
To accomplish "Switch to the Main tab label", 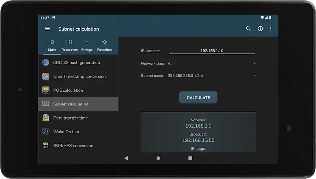I will (x=52, y=50).
